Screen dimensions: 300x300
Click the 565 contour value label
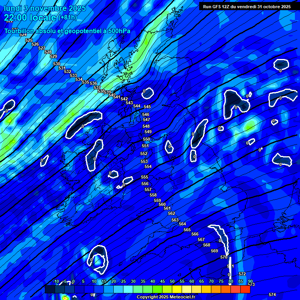[x=187, y=230]
